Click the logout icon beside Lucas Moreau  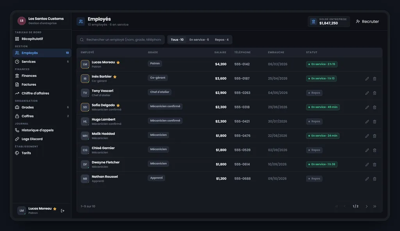62,211
